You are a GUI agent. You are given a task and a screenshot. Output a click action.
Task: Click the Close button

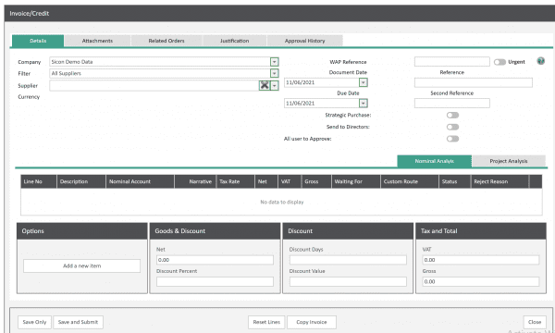tap(535, 322)
